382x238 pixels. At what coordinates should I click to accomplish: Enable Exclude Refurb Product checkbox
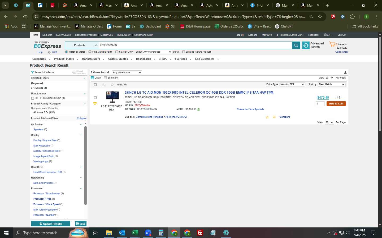(184, 52)
